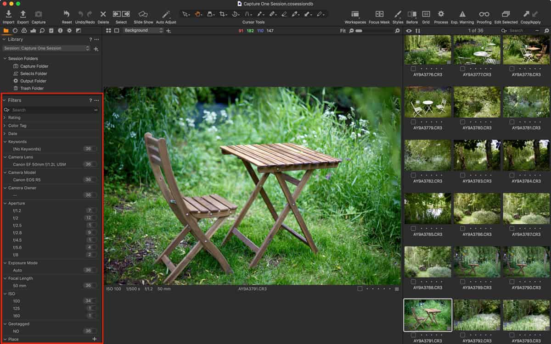The width and height of the screenshot is (551, 344).
Task: Expand the Color Tag filter section
Action: click(x=17, y=125)
